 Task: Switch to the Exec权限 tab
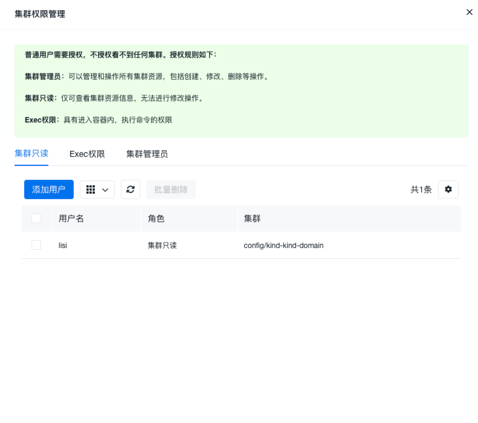pos(87,154)
